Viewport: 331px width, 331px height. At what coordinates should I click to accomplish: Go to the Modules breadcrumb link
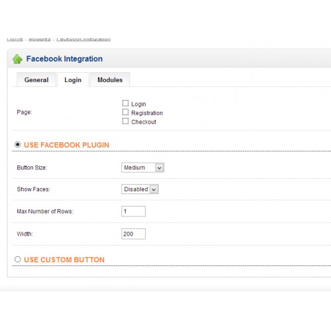40,39
